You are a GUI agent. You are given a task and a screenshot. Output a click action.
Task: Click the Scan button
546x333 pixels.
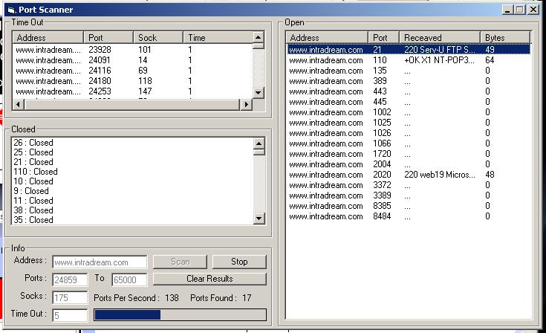tap(180, 262)
